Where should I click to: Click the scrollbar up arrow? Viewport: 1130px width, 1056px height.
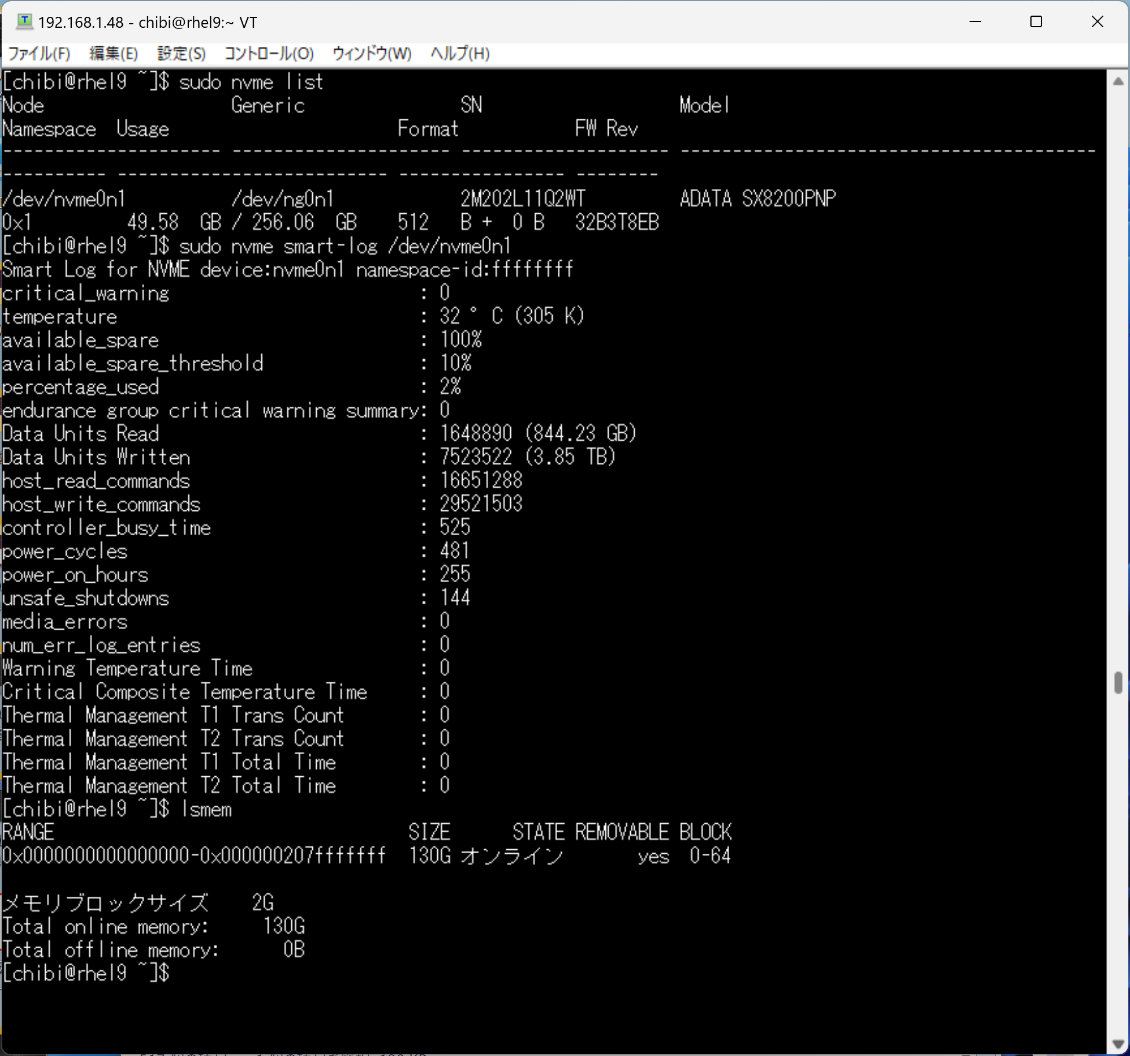coord(1118,82)
